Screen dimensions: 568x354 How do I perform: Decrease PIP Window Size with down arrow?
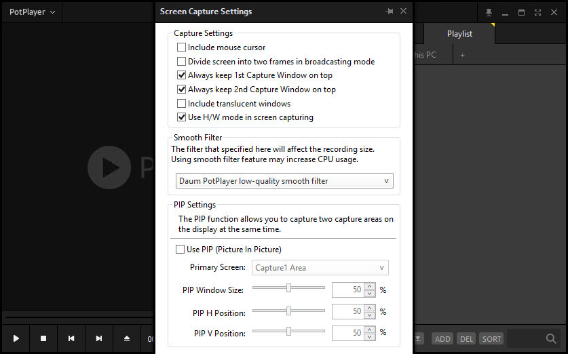369,293
